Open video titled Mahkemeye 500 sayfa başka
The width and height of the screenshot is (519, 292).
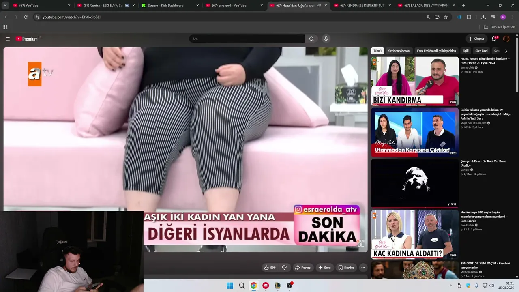(x=484, y=216)
